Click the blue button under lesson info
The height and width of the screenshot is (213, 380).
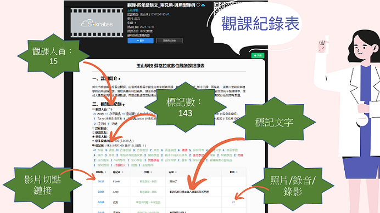(141, 41)
